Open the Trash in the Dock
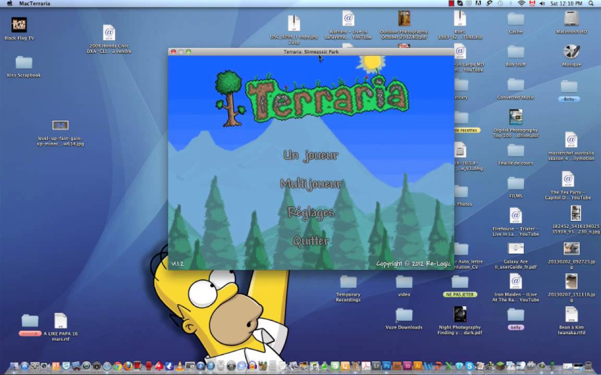601x375 pixels. (587, 366)
